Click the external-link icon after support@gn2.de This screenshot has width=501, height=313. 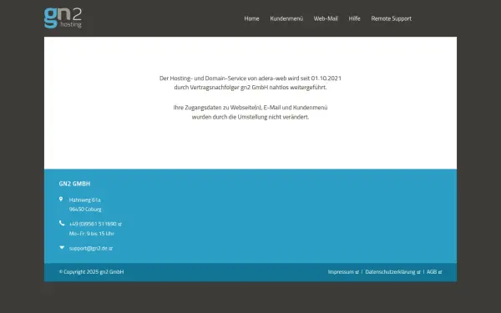[111, 249]
